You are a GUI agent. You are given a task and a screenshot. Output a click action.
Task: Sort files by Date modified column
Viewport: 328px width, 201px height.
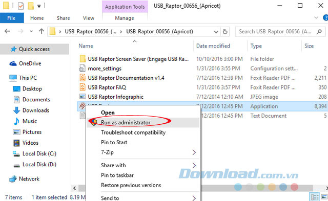pyautogui.click(x=213, y=46)
